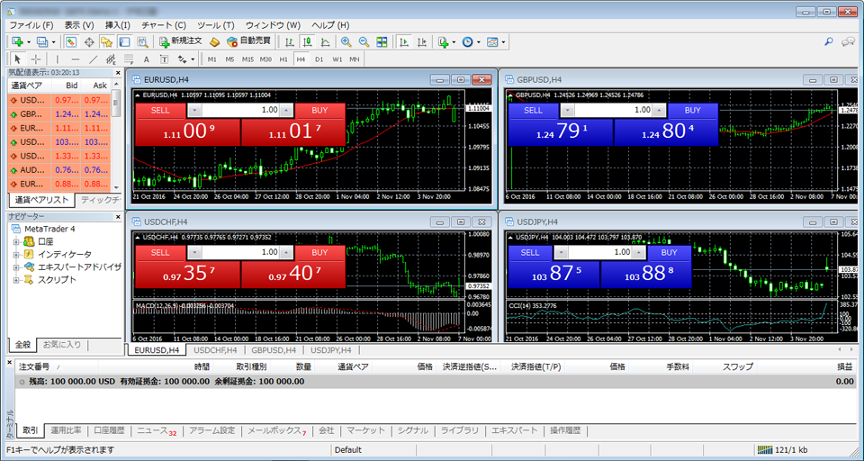Select the vertical line drawing tool
This screenshot has height=461, width=864.
(58, 59)
